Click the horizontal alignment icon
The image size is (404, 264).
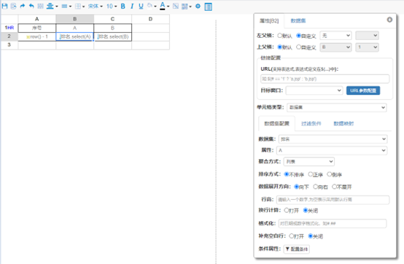[x=64, y=6]
